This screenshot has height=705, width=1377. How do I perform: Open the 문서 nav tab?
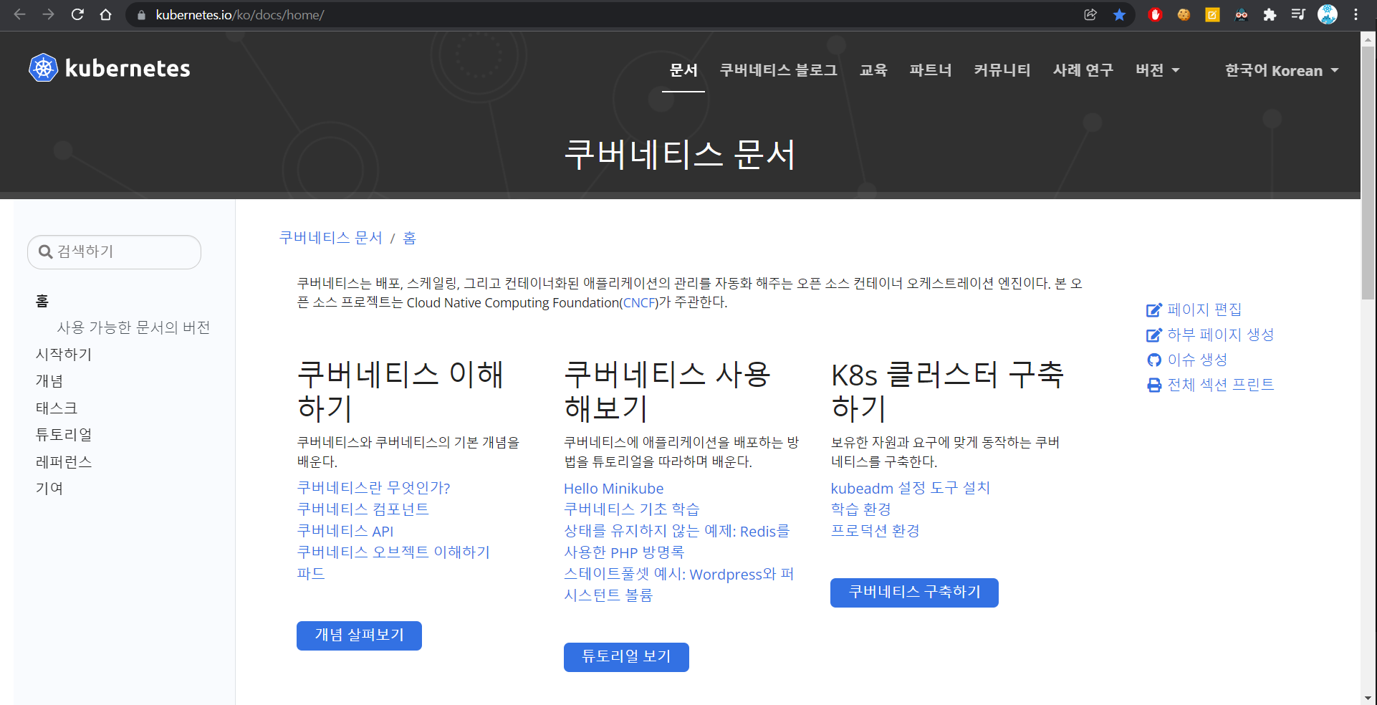coord(683,70)
